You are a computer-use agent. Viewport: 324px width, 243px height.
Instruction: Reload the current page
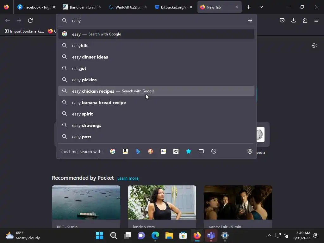[30, 21]
